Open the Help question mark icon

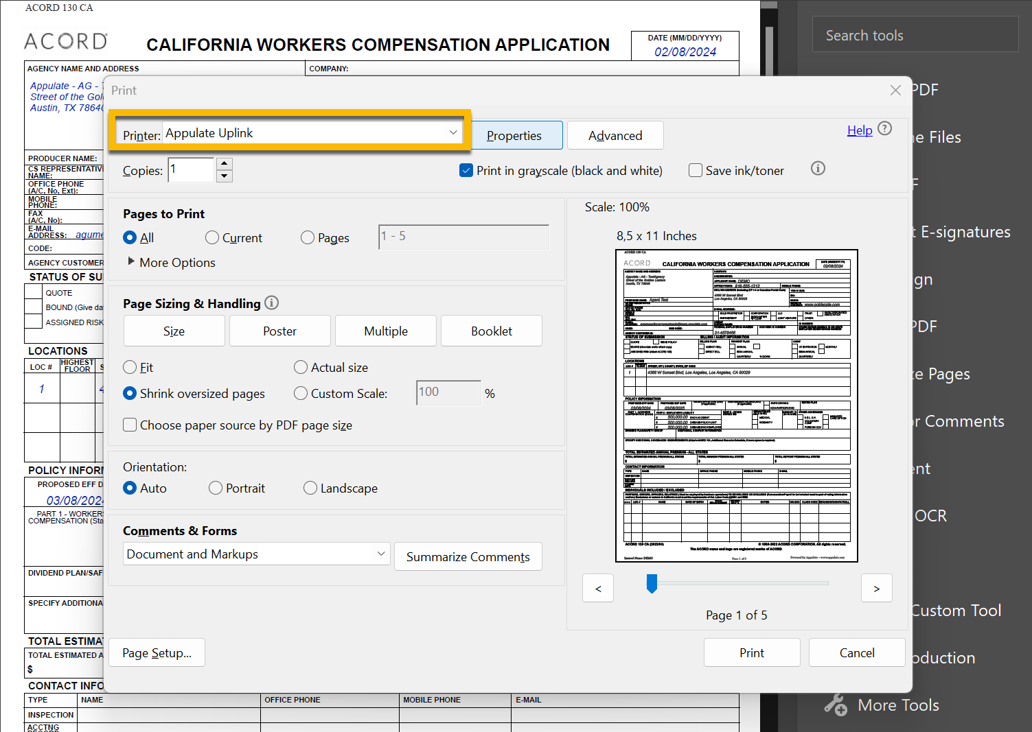pyautogui.click(x=885, y=129)
